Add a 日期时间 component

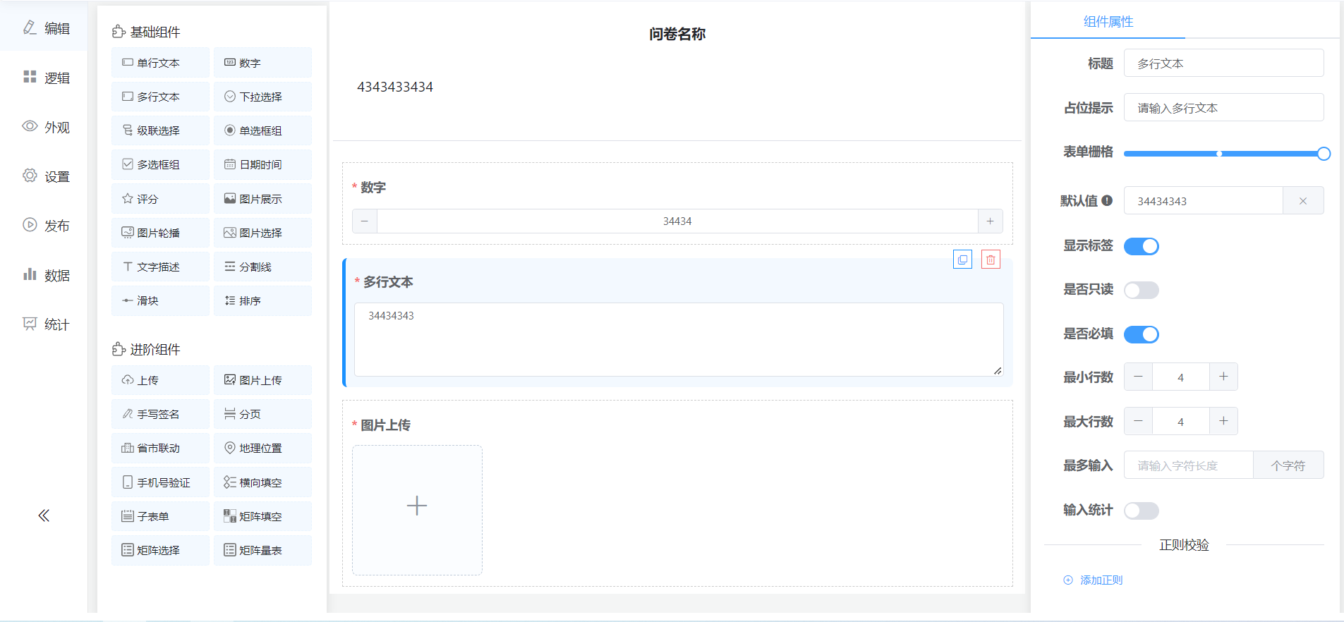262,164
